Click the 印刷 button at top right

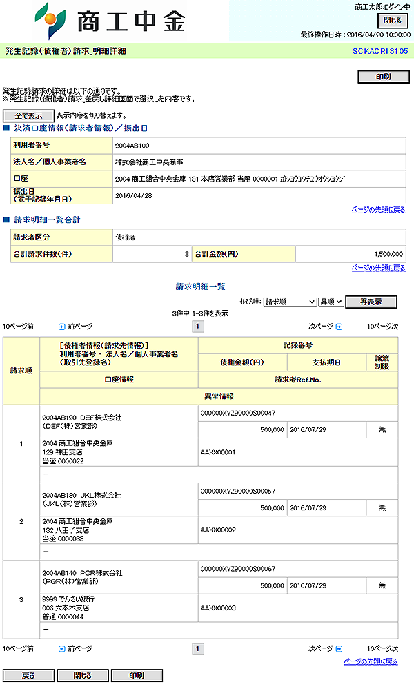383,77
